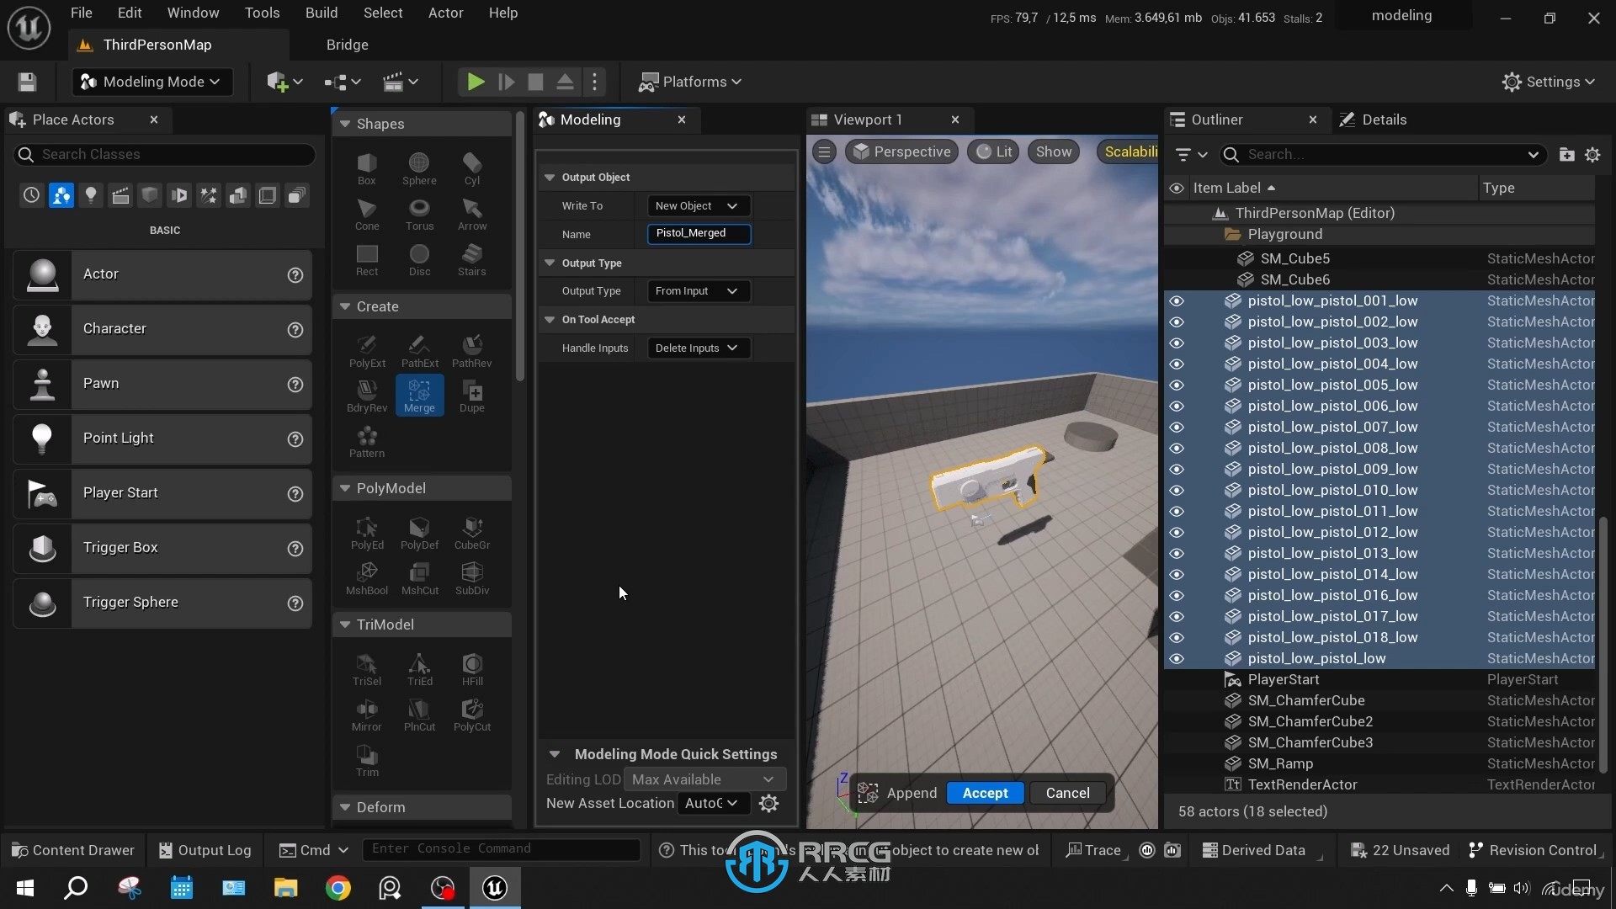Toggle visibility of pistol_low_pistol_012_low
The width and height of the screenshot is (1616, 909).
1177,532
